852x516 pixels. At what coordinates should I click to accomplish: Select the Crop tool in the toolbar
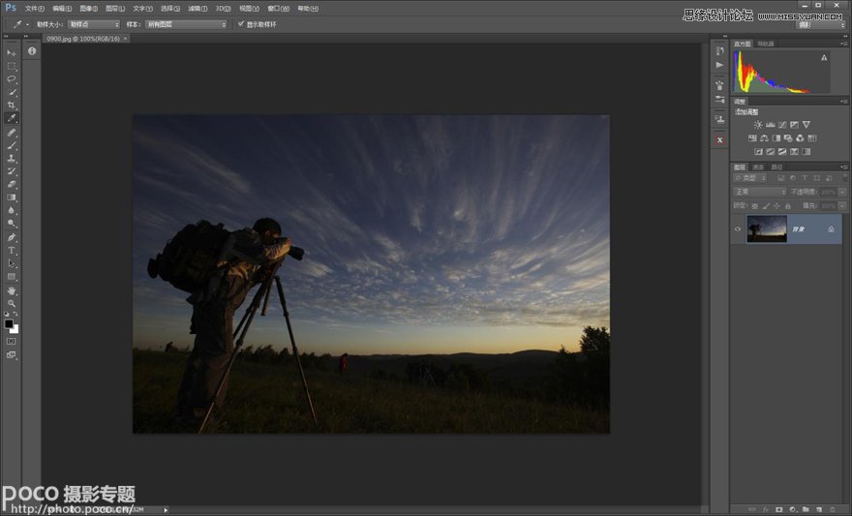[x=12, y=105]
